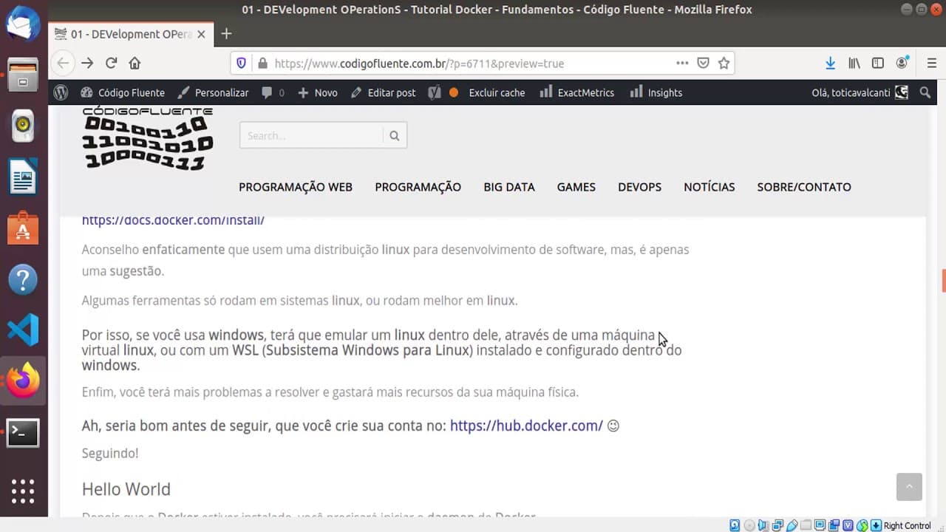The height and width of the screenshot is (532, 946).
Task: Click Personalizar in admin bar
Action: point(214,92)
